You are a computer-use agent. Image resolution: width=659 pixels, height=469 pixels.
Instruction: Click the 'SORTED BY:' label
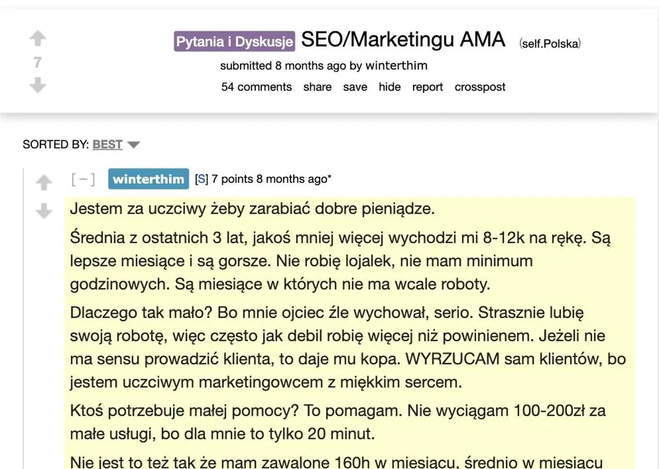click(56, 144)
